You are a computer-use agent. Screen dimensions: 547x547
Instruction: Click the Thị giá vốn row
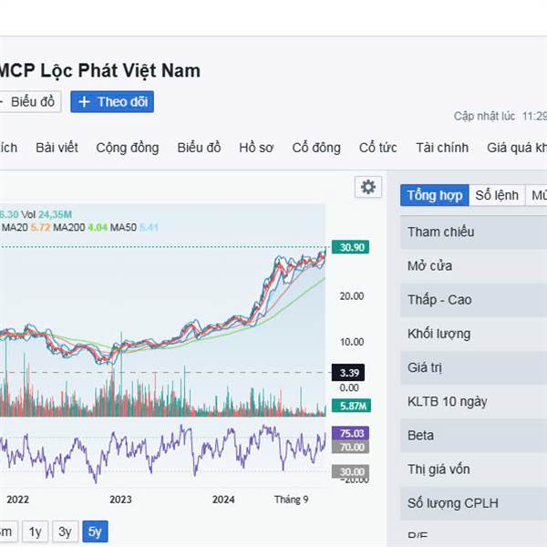pos(473,469)
